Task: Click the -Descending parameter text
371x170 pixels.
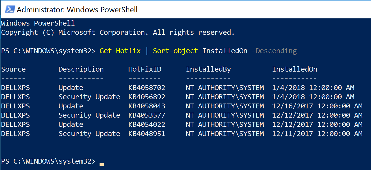Action: [x=274, y=51]
